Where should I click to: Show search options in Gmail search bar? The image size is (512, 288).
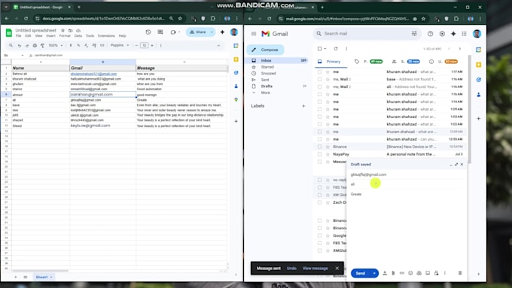tap(414, 34)
